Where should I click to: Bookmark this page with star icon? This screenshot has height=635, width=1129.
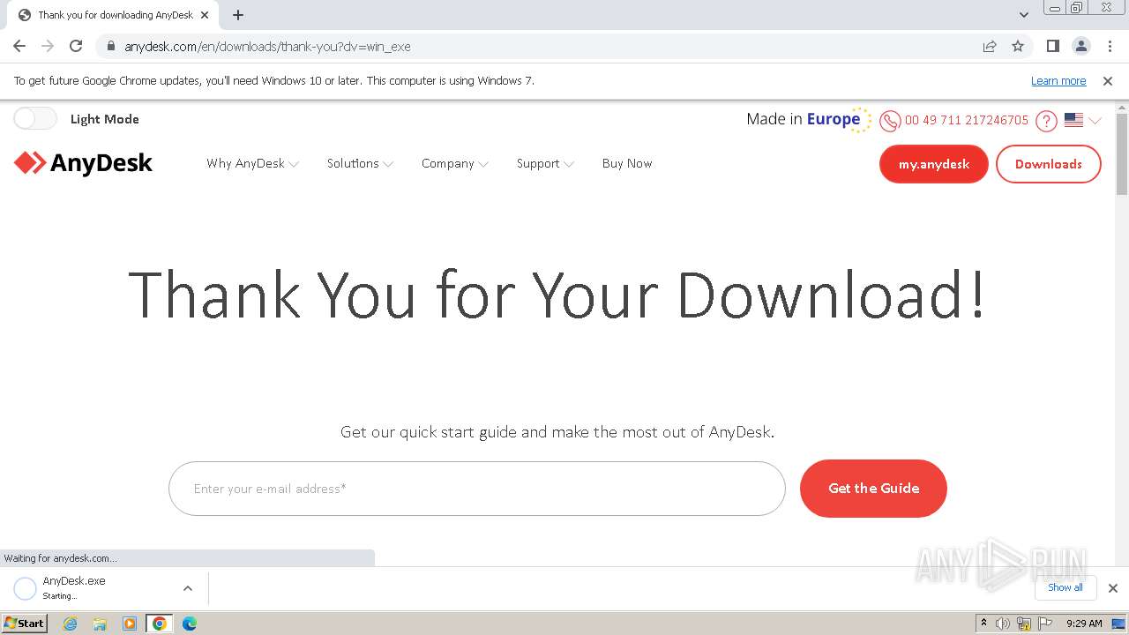tap(1018, 46)
